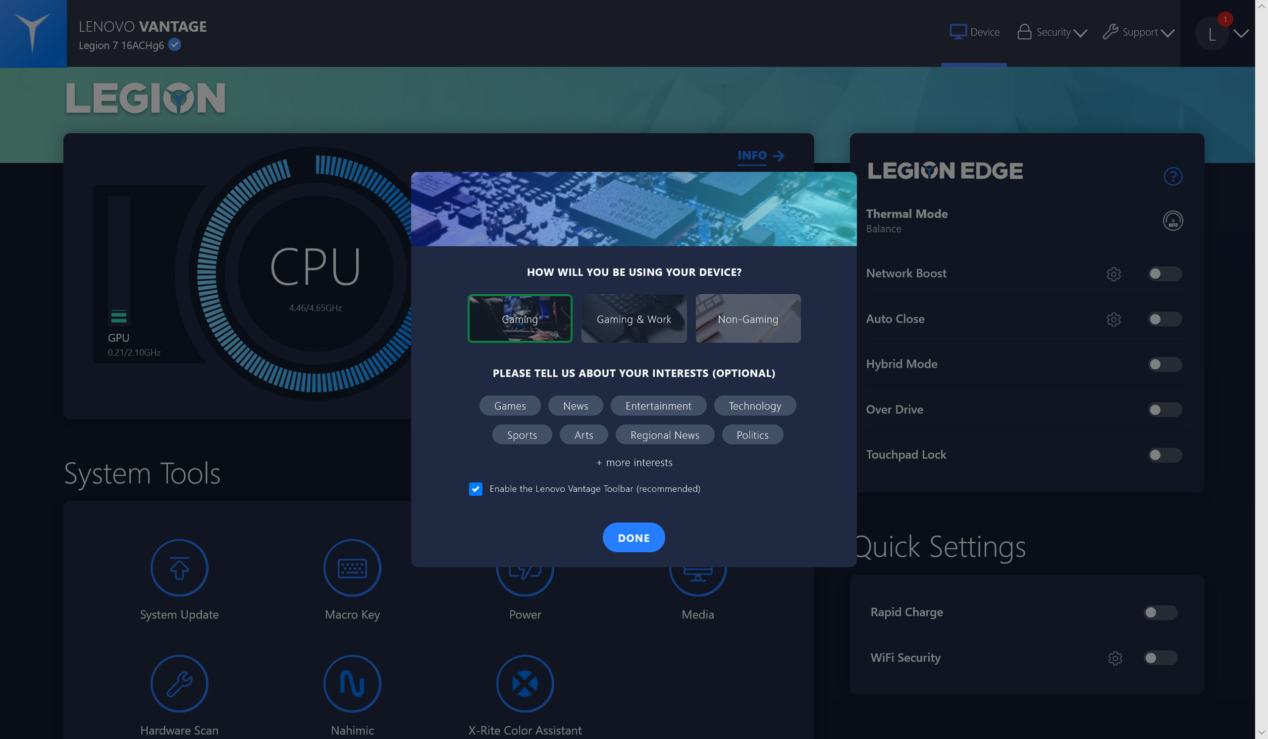This screenshot has height=739, width=1268.
Task: Click the DONE button
Action: pyautogui.click(x=634, y=537)
